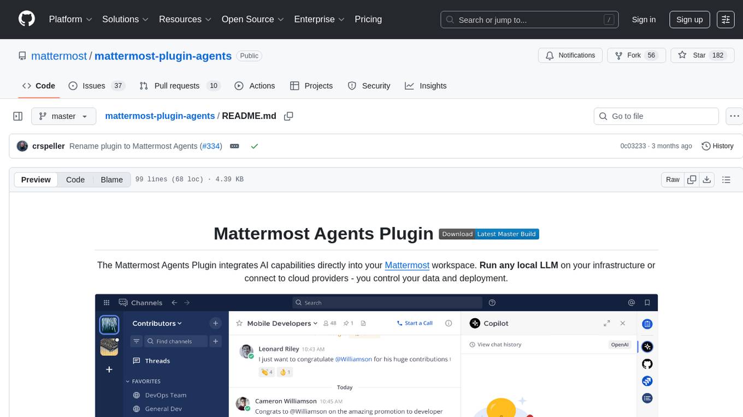Click the Sign in link
The height and width of the screenshot is (417, 743).
[644, 20]
